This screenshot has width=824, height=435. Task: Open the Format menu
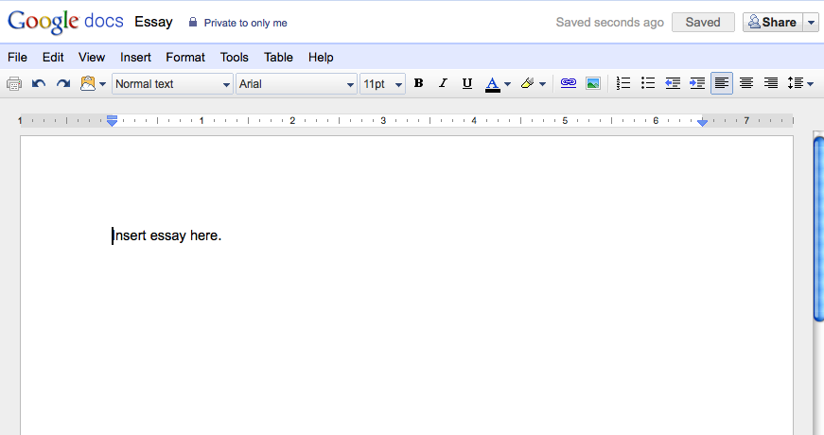[185, 58]
